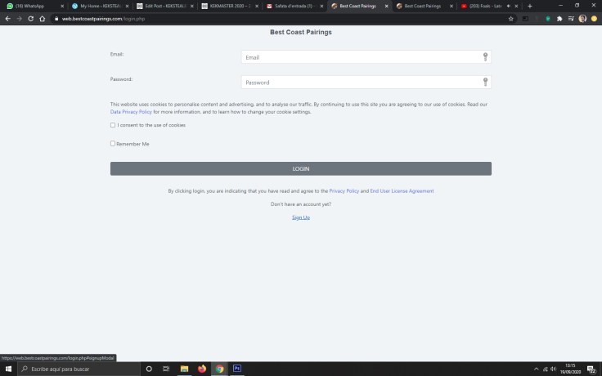Open the browser extensions puzzle icon
The image size is (602, 376).
click(559, 18)
